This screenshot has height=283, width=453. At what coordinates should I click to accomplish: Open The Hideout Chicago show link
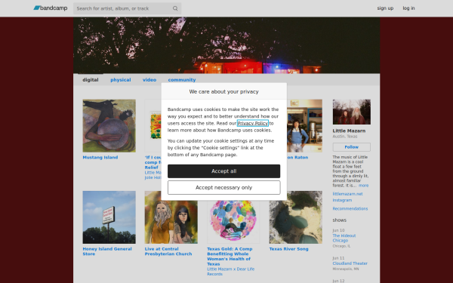click(x=344, y=238)
